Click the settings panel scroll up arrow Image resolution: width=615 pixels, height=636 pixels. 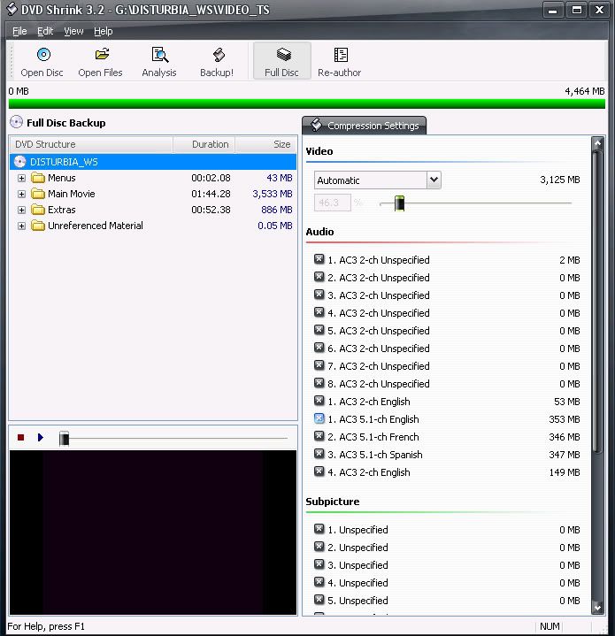[x=597, y=143]
